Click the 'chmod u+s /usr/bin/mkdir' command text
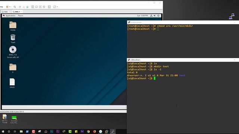239x134 pixels. pyautogui.click(x=175, y=26)
